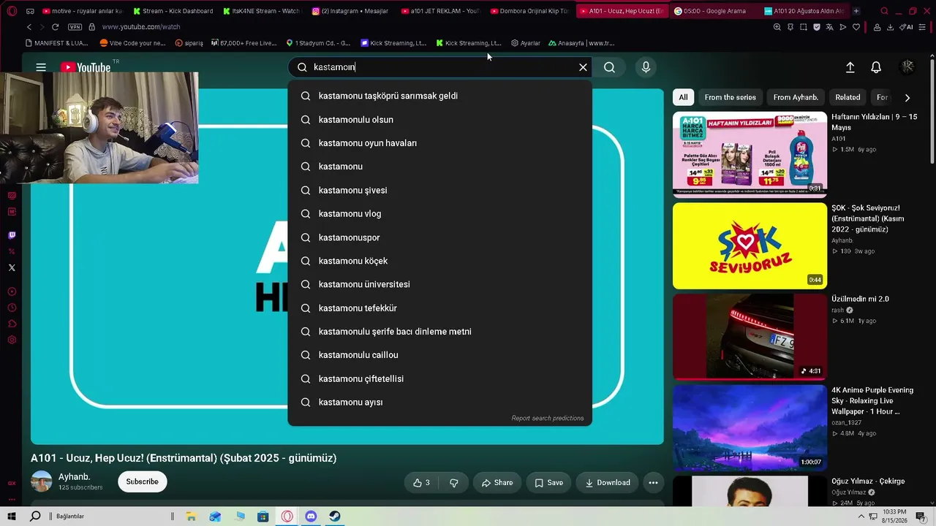
Task: Open File Explorer from the taskbar
Action: pyautogui.click(x=191, y=517)
